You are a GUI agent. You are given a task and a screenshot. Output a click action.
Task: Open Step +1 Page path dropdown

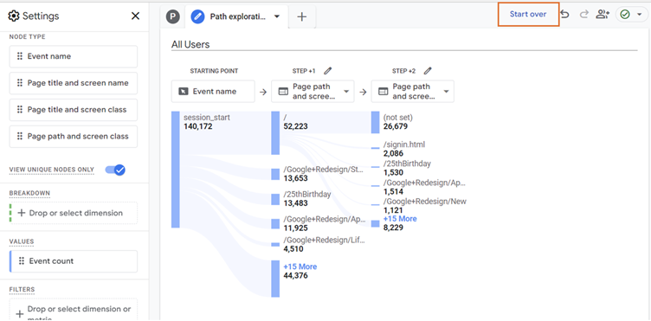313,91
